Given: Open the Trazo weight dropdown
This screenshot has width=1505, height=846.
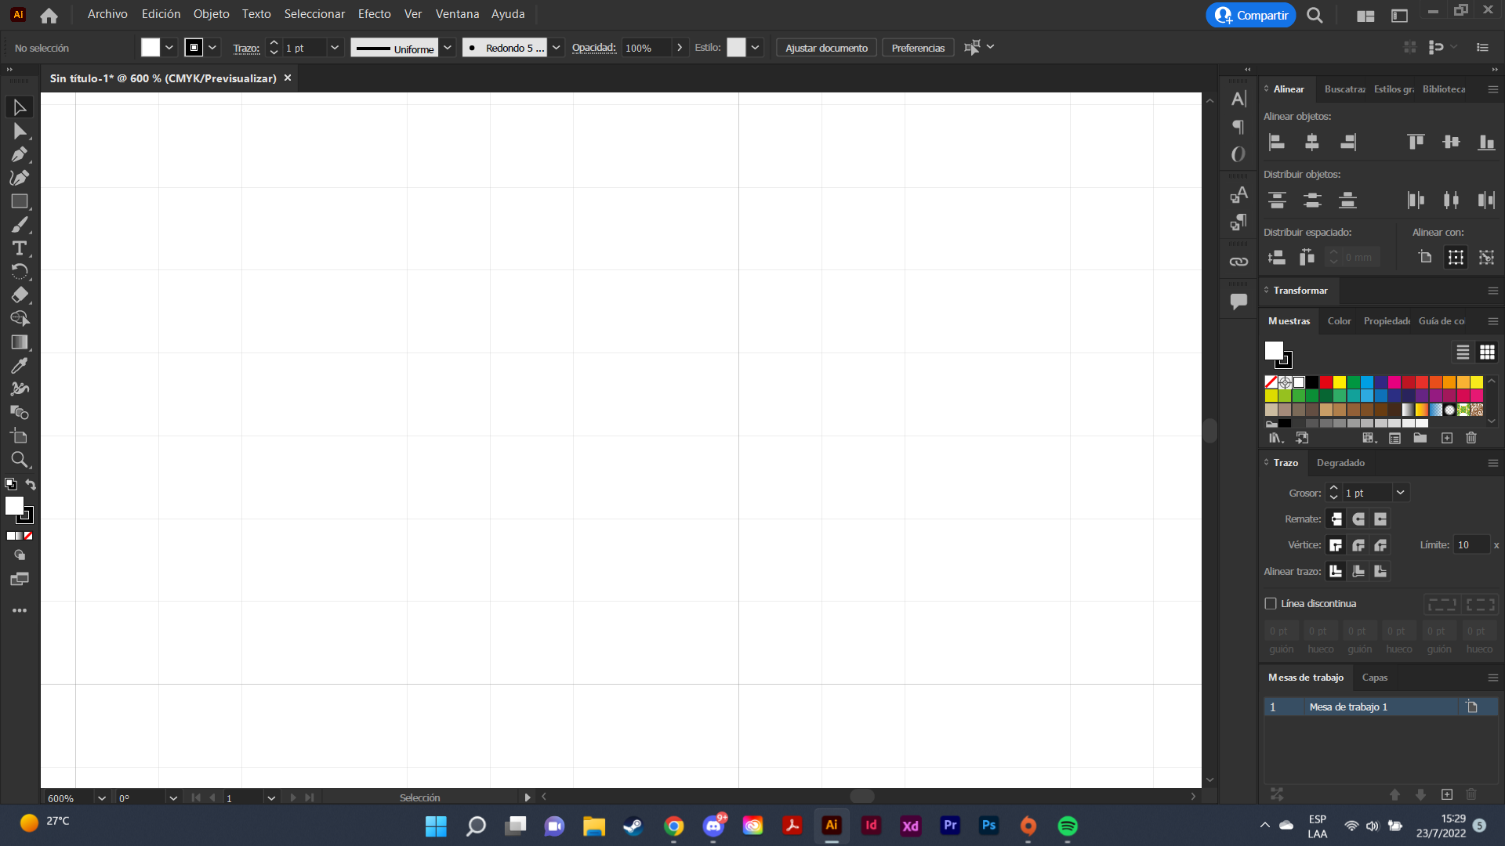Looking at the screenshot, I should 1402,493.
